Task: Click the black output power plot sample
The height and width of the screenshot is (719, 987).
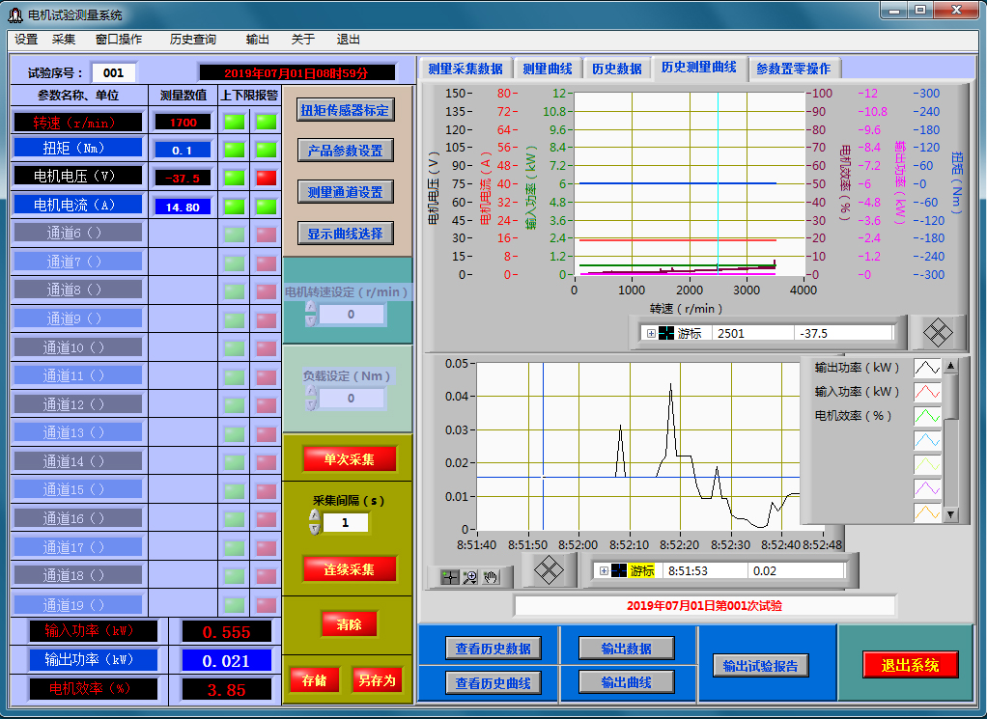Action: point(926,368)
